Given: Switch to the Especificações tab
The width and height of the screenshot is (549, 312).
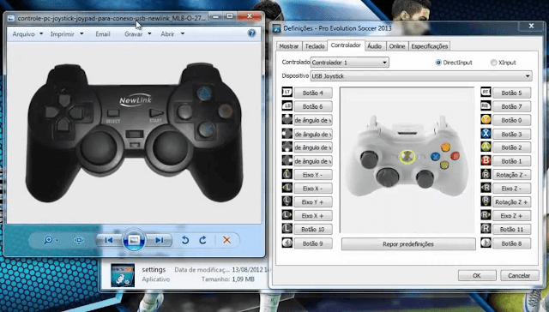Looking at the screenshot, I should click(429, 46).
